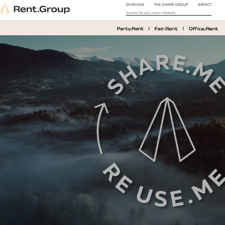This screenshot has height=225, width=225.
Task: Go to the Party.Rent division link
Action: [130, 29]
